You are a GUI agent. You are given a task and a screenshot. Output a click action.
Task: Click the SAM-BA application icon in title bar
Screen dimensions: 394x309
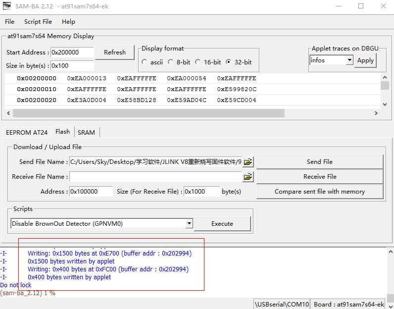click(7, 6)
